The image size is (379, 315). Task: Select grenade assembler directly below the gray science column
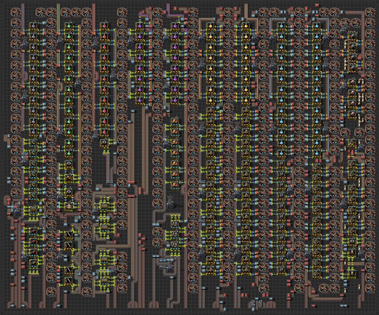coord(34,142)
